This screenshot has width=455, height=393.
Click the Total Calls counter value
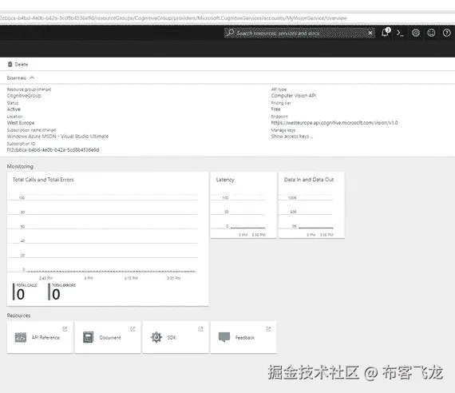21,294
